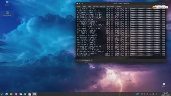Open the white documents icon in the taskbar
This screenshot has width=171, height=96.
tap(30, 94)
